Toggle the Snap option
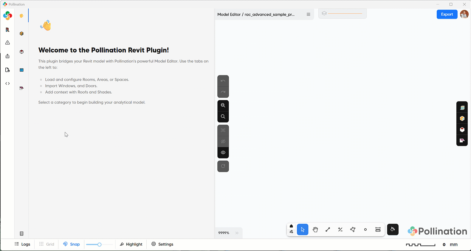 (x=72, y=244)
